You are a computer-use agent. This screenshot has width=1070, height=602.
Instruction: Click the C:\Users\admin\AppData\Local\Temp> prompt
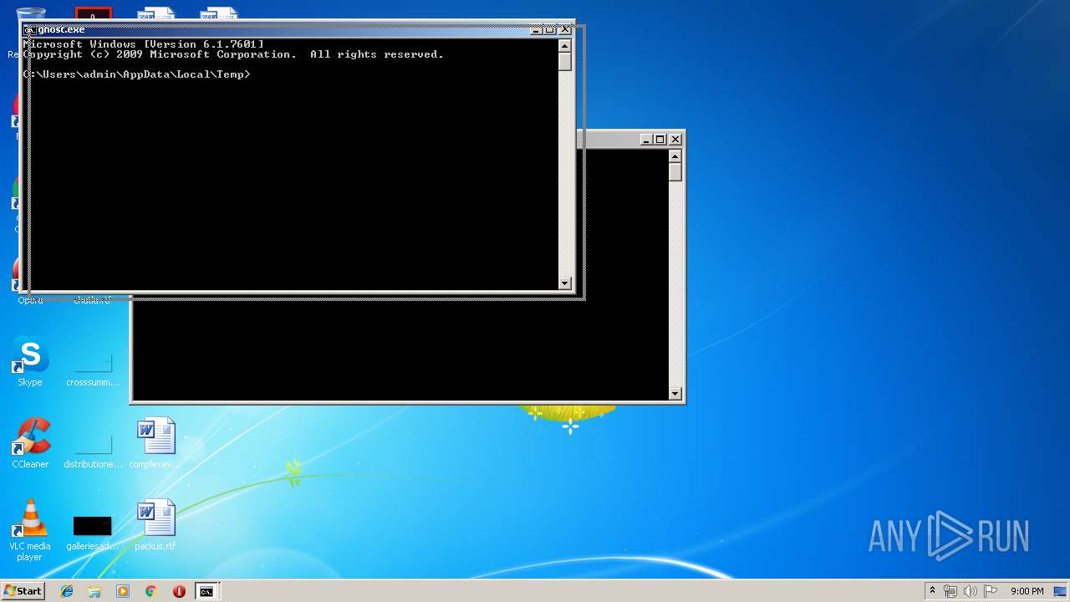(x=137, y=74)
